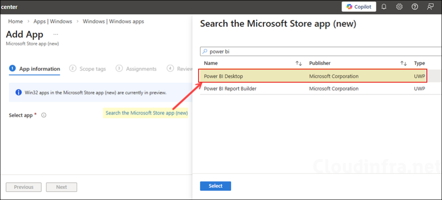Sort the list by the Type column
This screenshot has width=442, height=200.
(x=420, y=63)
